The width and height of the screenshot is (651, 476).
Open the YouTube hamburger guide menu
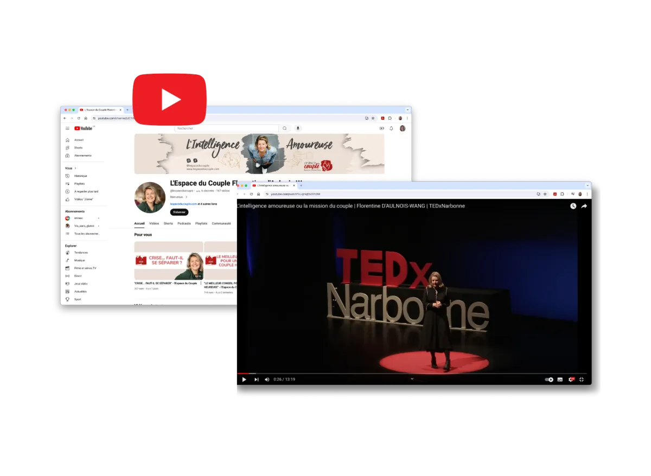click(67, 128)
